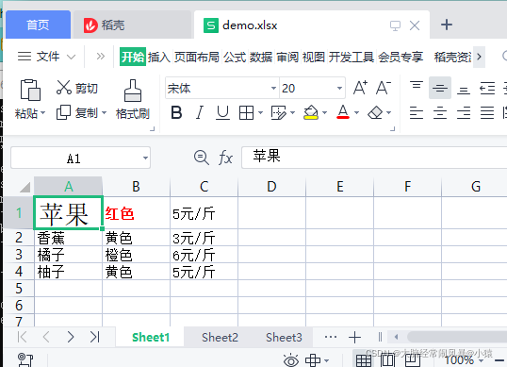The width and height of the screenshot is (507, 367).
Task: Toggle eye protection mode icon
Action: click(x=291, y=360)
